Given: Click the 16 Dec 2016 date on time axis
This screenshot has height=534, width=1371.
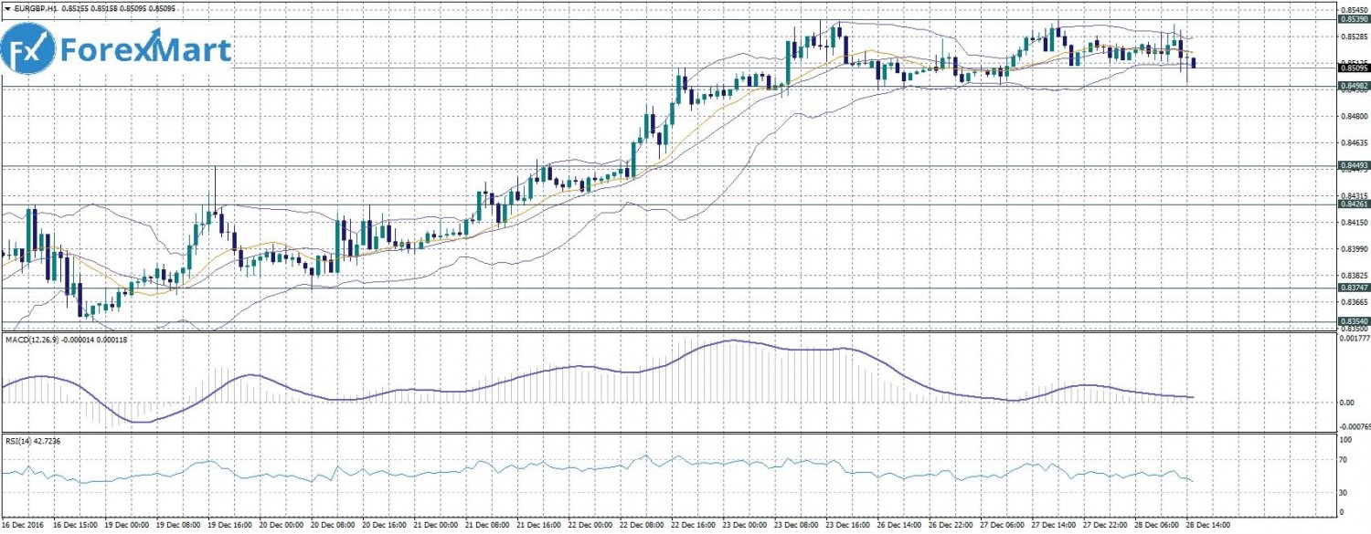Looking at the screenshot, I should (x=24, y=527).
